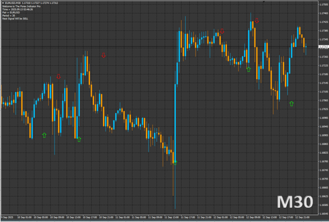329x222 pixels.
Task: Click the 1.17225 price scale label
Action: coord(323,65)
